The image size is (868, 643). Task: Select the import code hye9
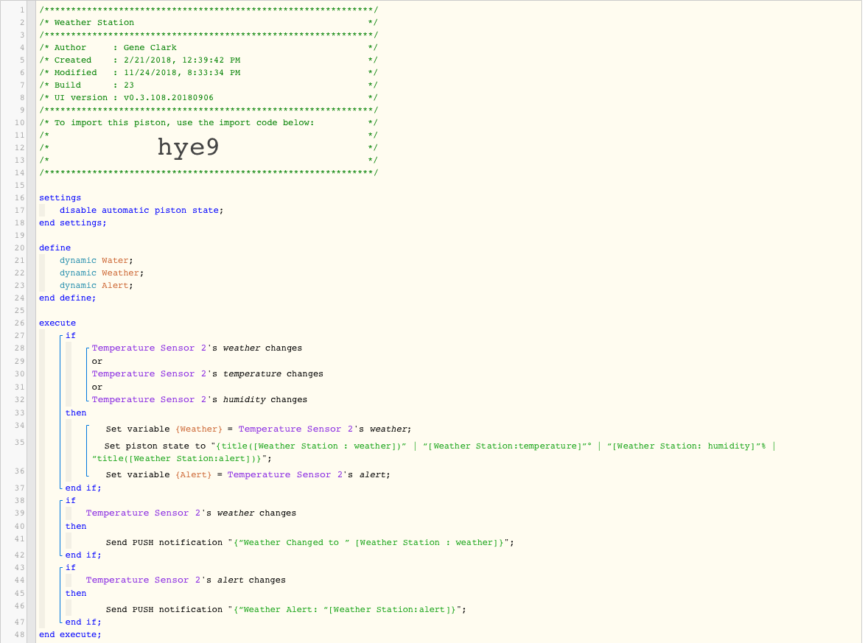(188, 147)
